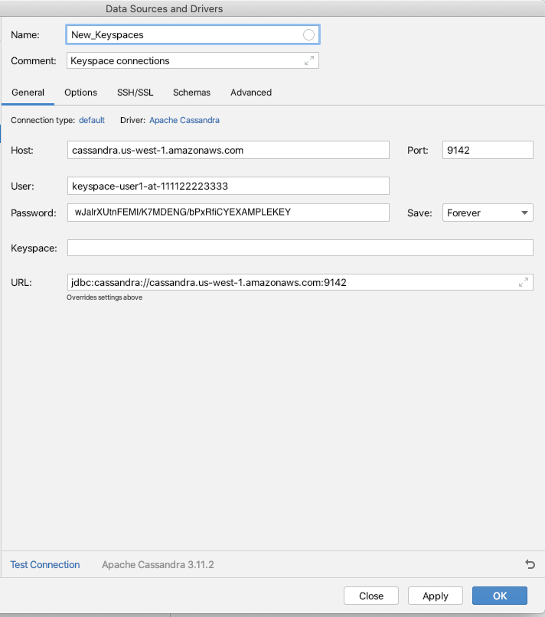Change driver via Apache Cassandra link
This screenshot has width=545, height=617.
click(184, 120)
